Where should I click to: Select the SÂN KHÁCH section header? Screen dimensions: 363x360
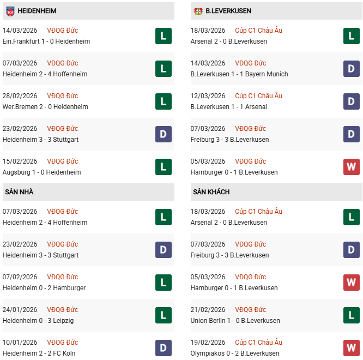pos(211,192)
